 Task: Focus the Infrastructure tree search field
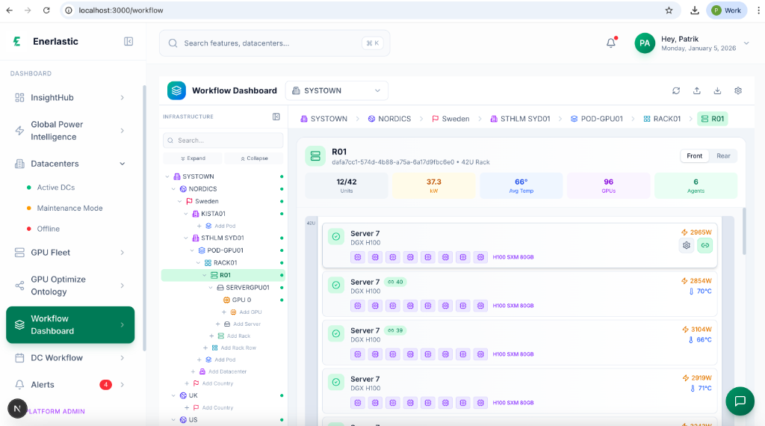[223, 141]
